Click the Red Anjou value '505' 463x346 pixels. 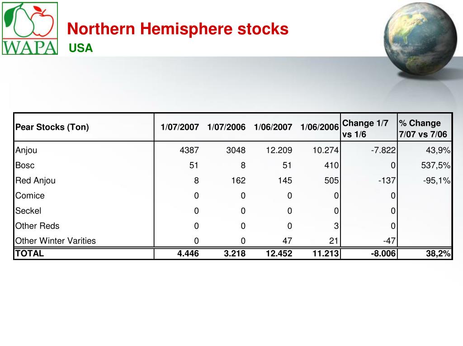[331, 180]
